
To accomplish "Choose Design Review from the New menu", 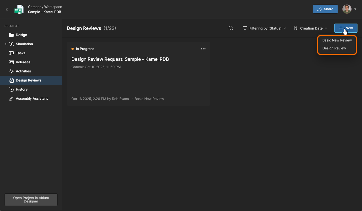I will (x=334, y=48).
